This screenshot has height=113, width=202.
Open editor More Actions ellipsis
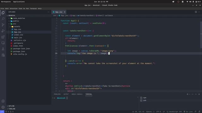pyautogui.click(x=199, y=12)
